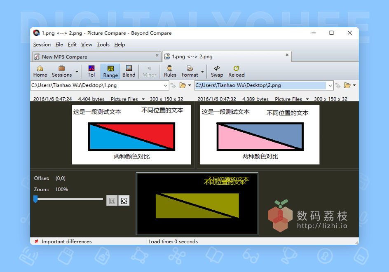Open the Rules settings icon

(170, 71)
